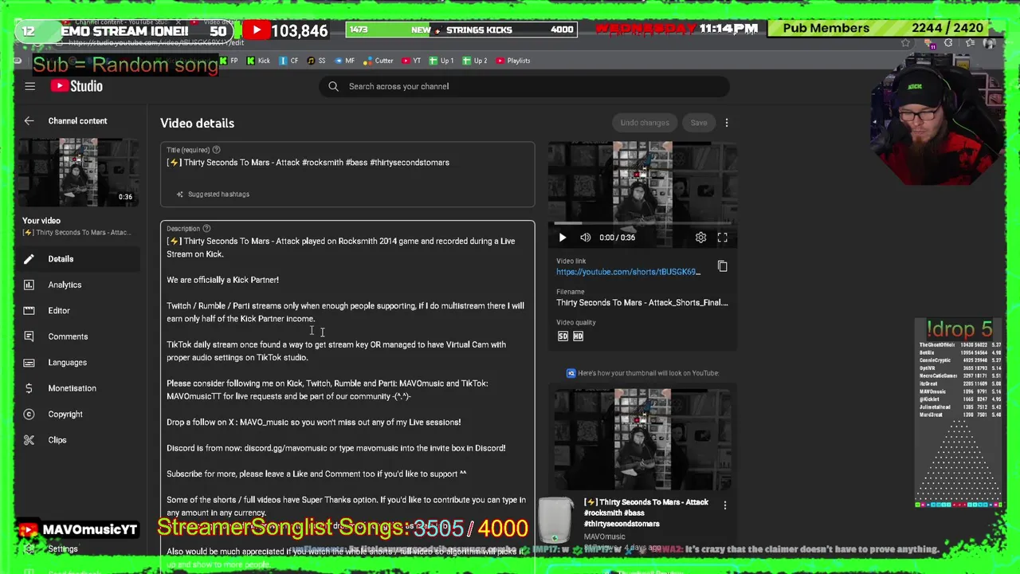Click the Save button

(x=699, y=123)
